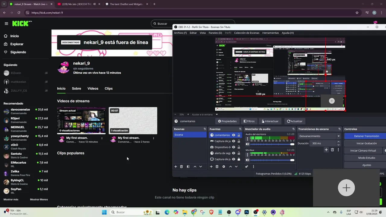Move source down in Fuentes panel

click(x=236, y=167)
